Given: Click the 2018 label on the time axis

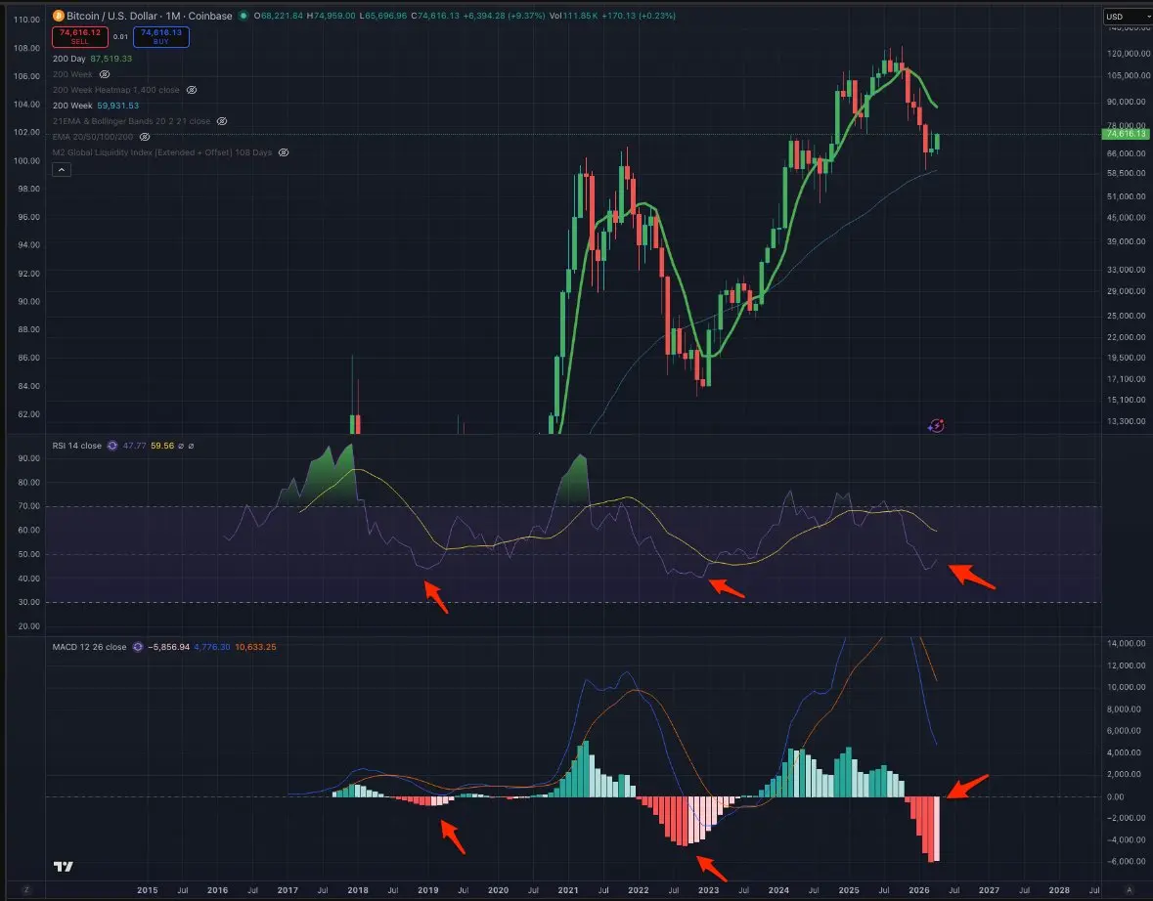Looking at the screenshot, I should tap(358, 890).
